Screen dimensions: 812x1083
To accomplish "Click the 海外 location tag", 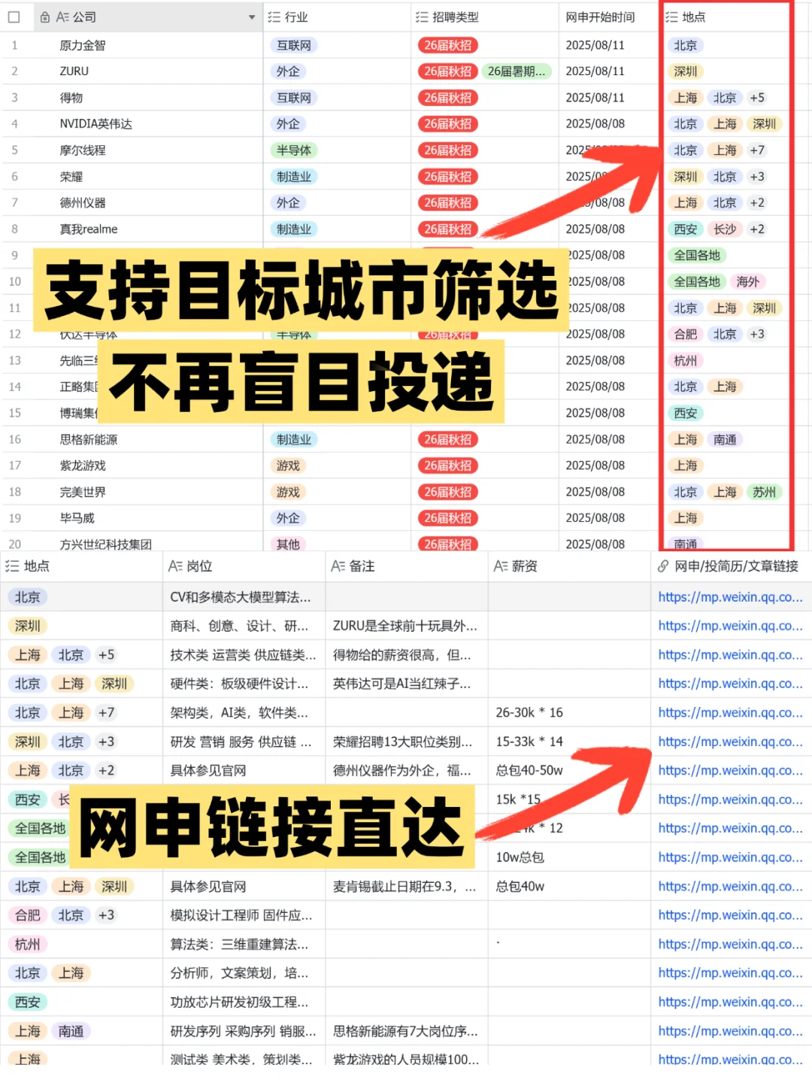I will click(x=747, y=281).
